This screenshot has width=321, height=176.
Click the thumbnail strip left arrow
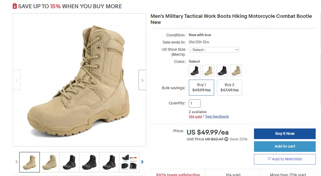[x=16, y=162]
